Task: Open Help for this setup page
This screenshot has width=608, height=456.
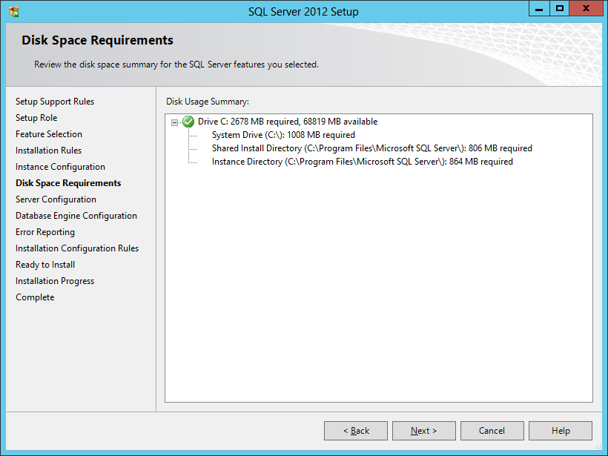Action: [x=561, y=431]
